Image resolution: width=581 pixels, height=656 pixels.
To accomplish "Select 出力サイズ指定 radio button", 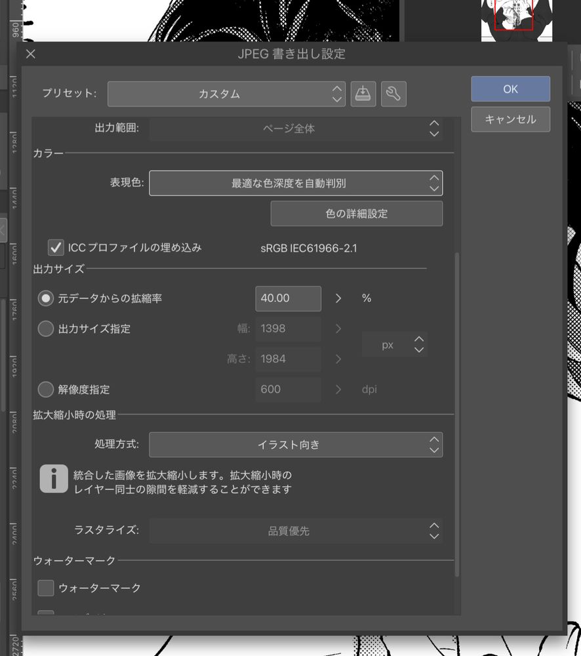I will click(46, 329).
